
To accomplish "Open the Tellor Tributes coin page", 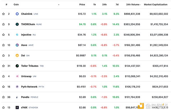I will (x=30, y=66).
